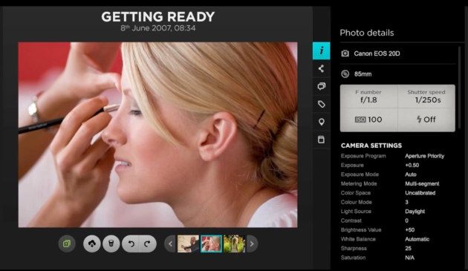
Task: Click the GETTING READY title
Action: [158, 17]
